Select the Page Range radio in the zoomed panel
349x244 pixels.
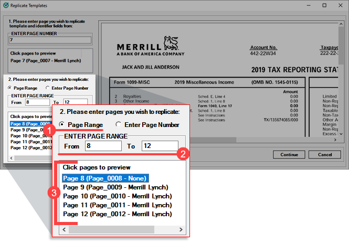click(x=61, y=124)
